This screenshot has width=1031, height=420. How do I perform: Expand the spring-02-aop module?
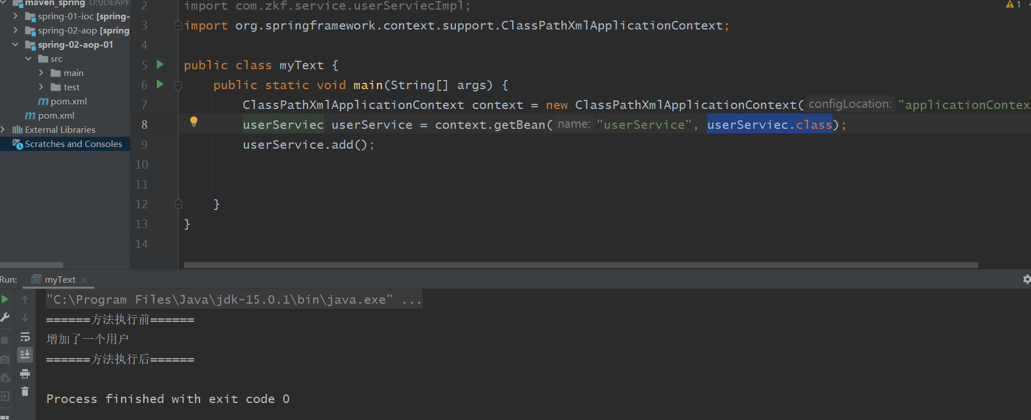15,30
